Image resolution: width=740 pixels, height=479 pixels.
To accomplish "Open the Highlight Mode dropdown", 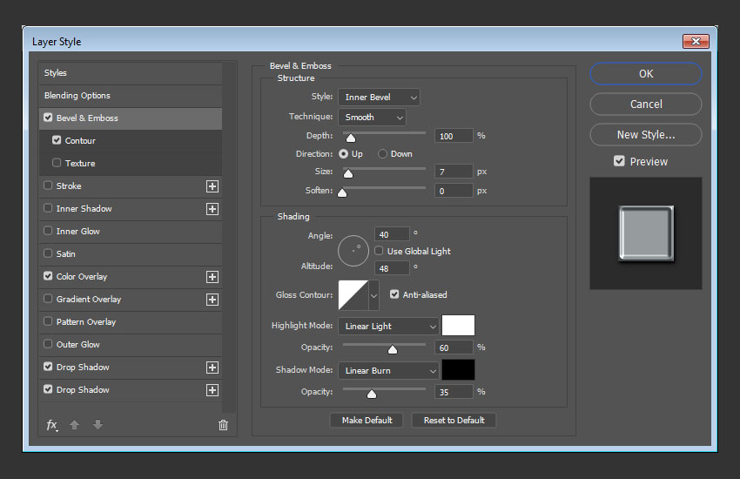I will [388, 327].
